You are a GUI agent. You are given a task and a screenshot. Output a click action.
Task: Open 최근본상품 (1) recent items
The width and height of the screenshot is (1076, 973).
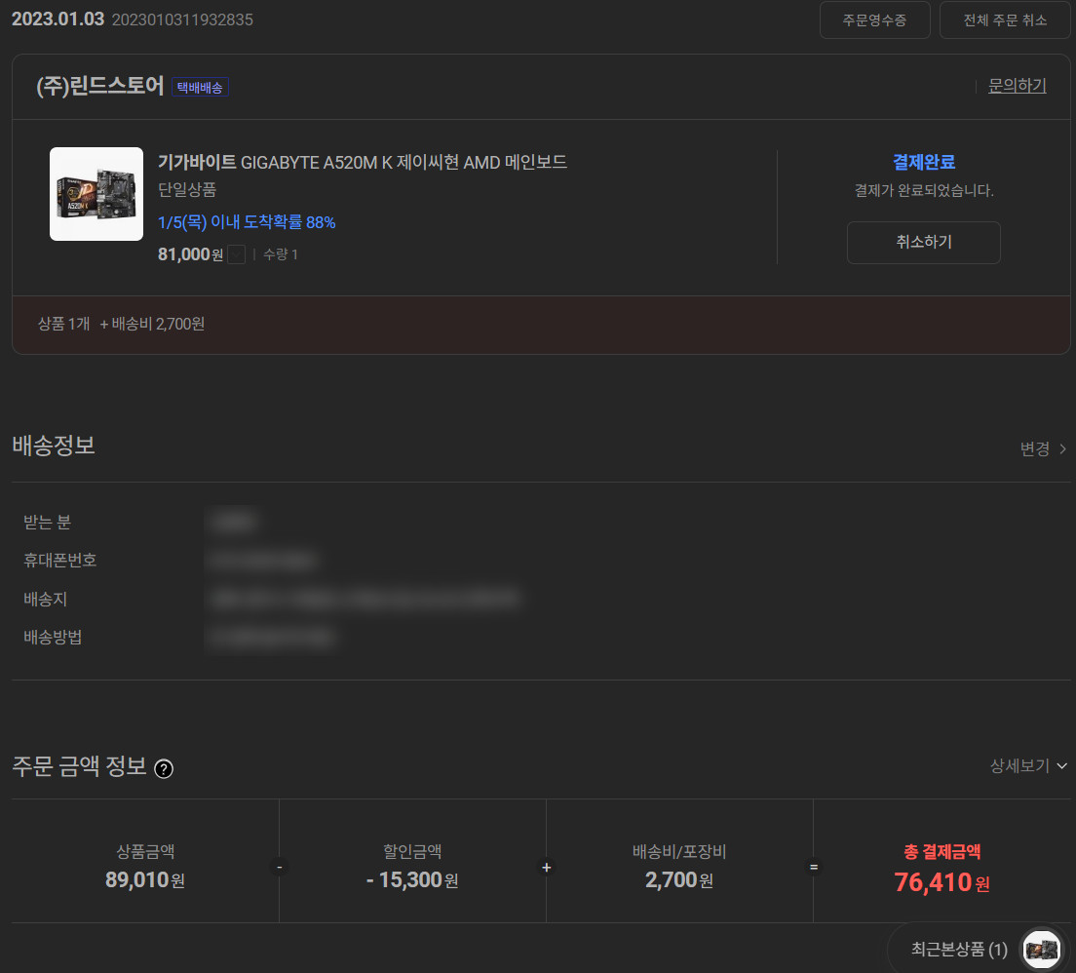[959, 949]
